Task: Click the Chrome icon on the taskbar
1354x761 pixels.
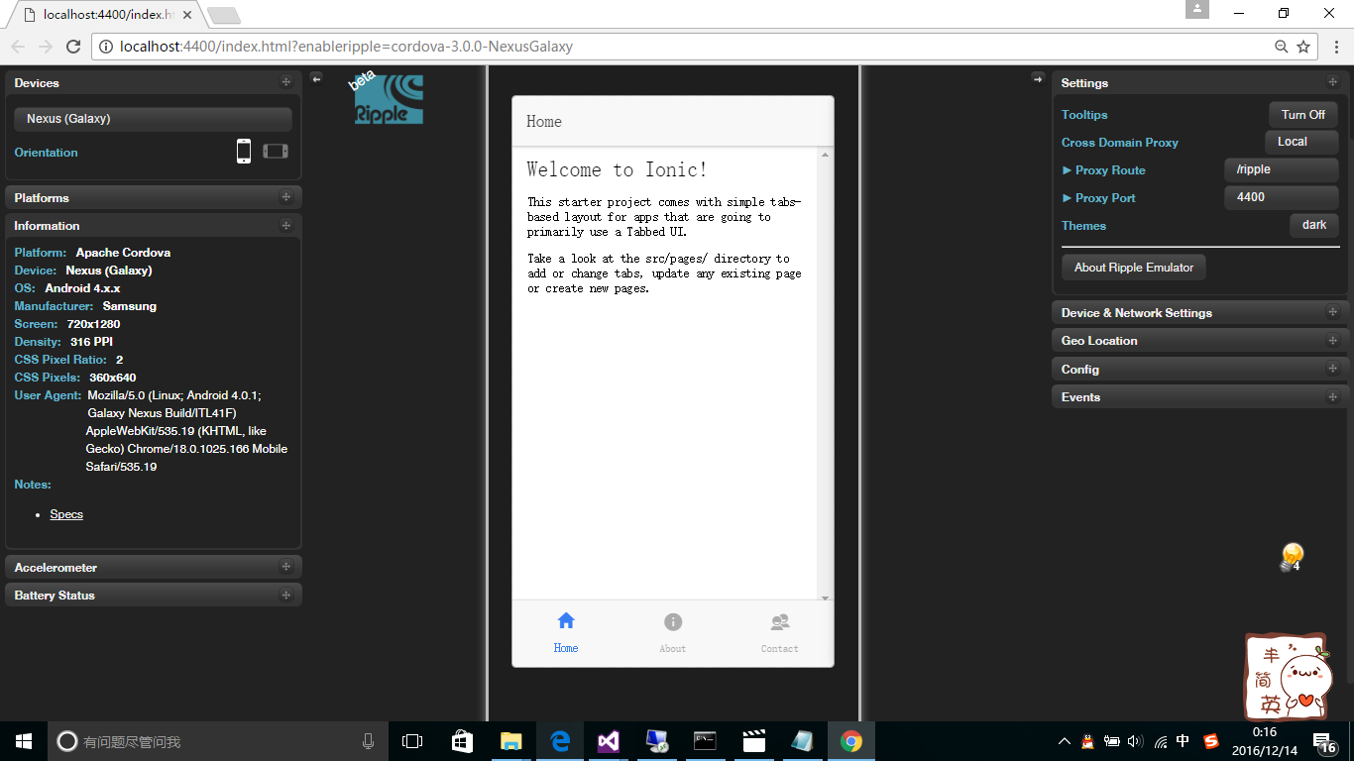Action: [850, 741]
